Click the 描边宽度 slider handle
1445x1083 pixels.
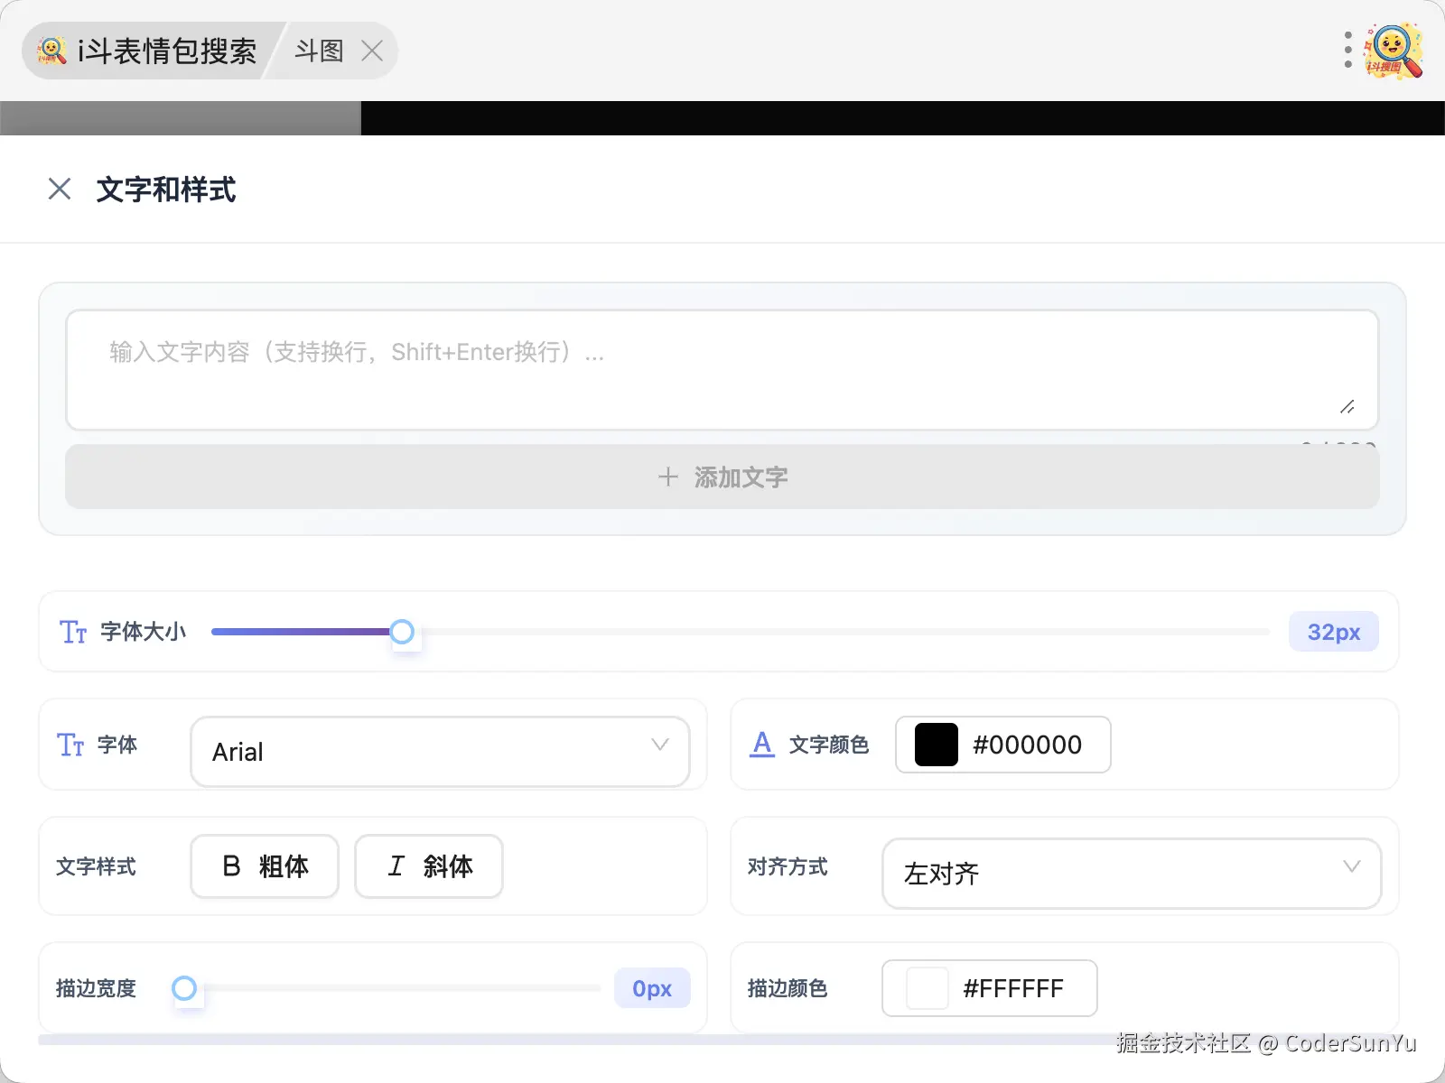tap(186, 988)
